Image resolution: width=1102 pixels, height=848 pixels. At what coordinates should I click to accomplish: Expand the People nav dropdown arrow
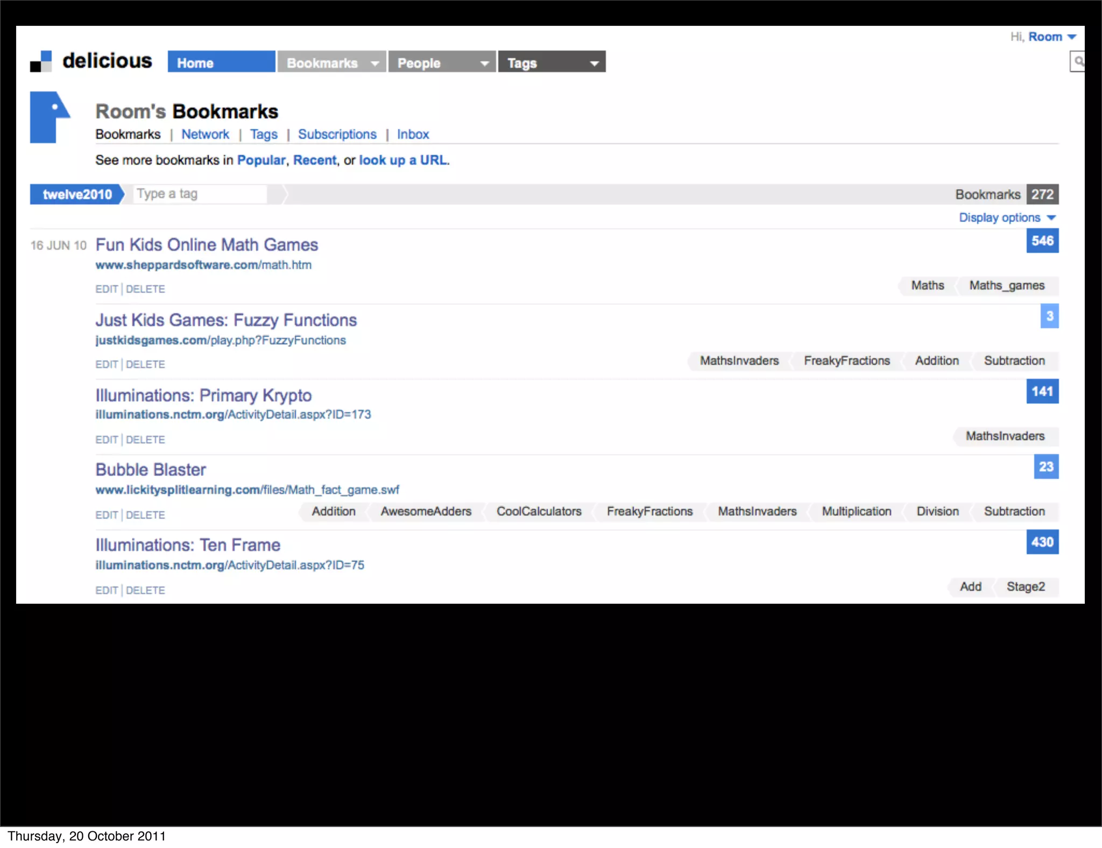(x=484, y=63)
